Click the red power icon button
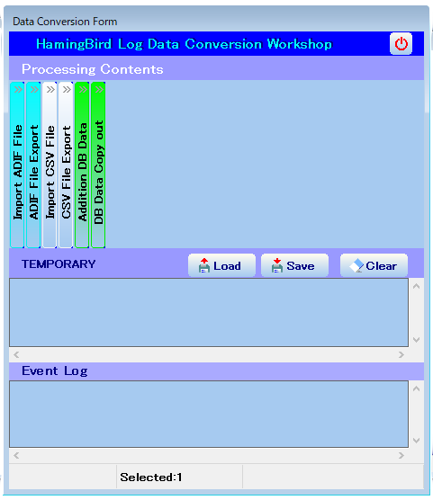The width and height of the screenshot is (433, 500). pyautogui.click(x=401, y=44)
